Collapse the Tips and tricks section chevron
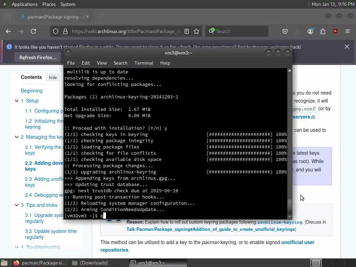356x267 pixels. 17,205
